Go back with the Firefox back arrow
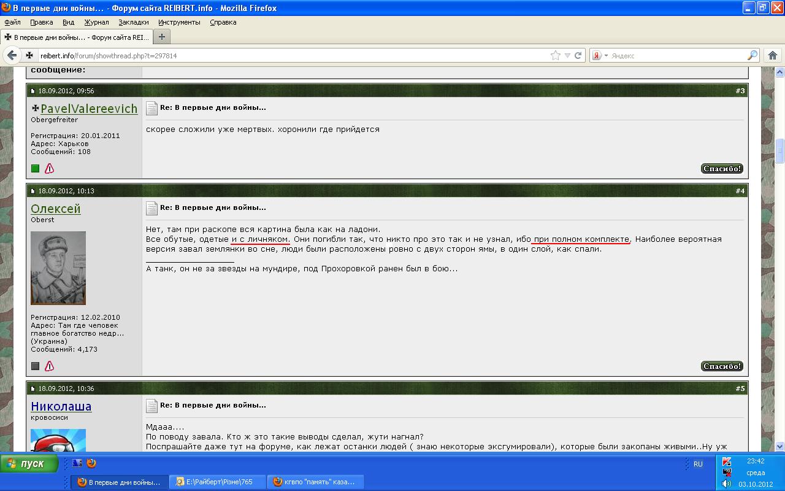The image size is (785, 491). pos(12,55)
